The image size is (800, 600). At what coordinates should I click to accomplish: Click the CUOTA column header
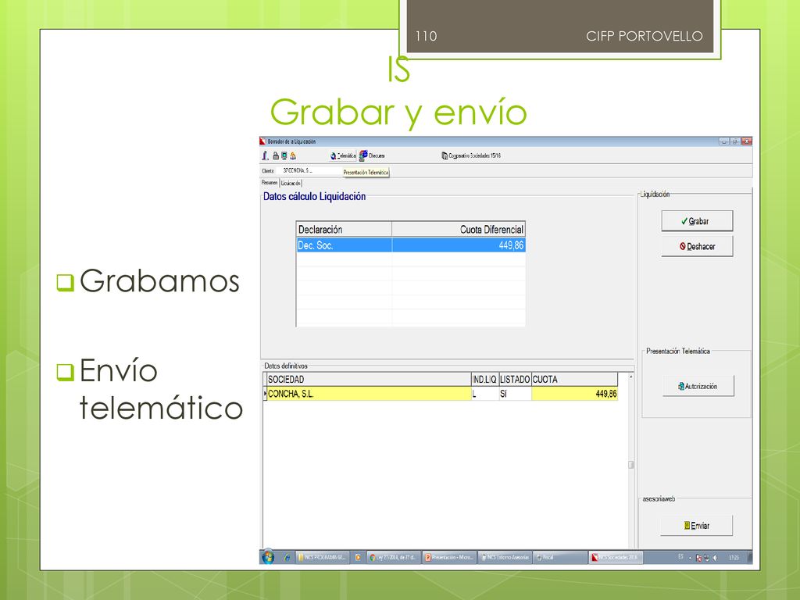tap(574, 380)
